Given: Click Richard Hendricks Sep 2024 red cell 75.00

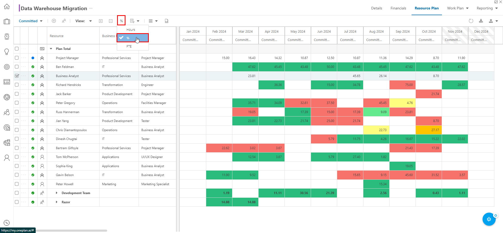Looking at the screenshot, I should tap(403, 85).
